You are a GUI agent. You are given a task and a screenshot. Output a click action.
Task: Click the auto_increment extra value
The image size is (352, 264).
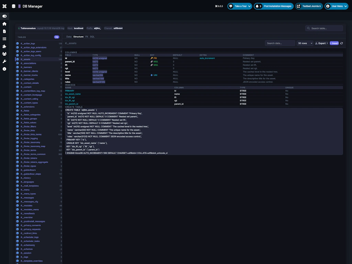(207, 58)
